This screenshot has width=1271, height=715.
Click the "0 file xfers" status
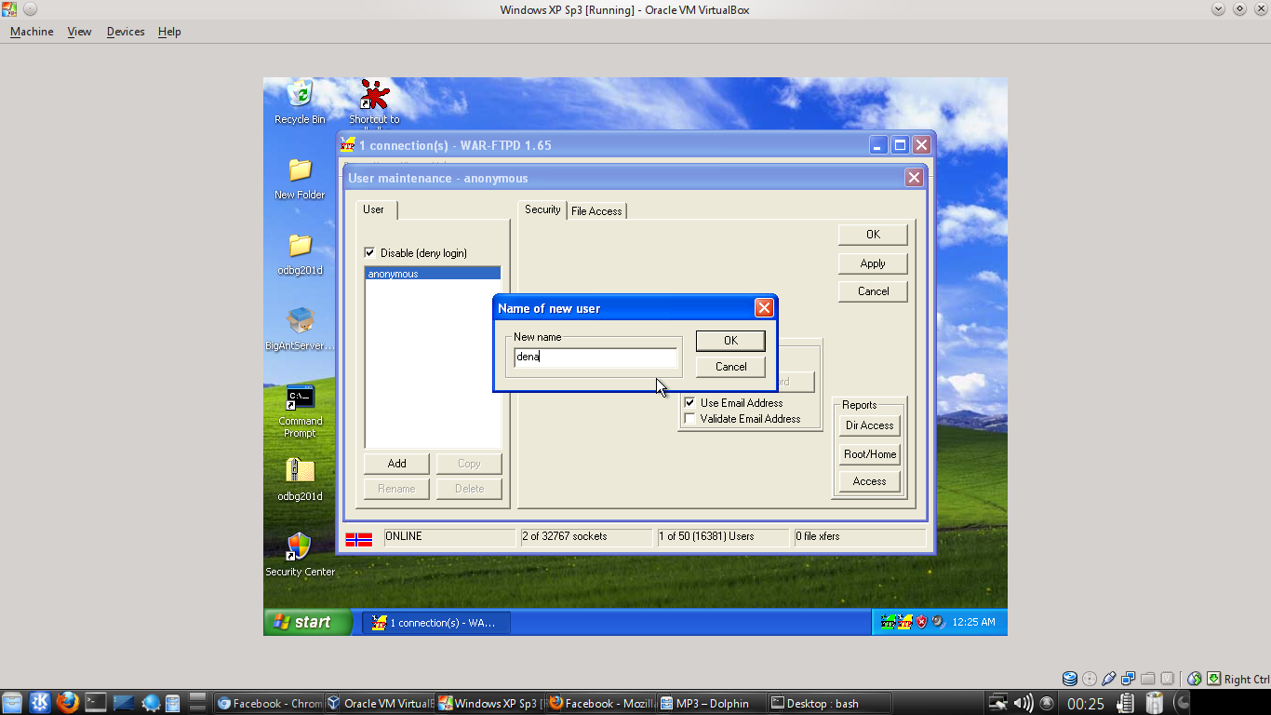(x=818, y=537)
